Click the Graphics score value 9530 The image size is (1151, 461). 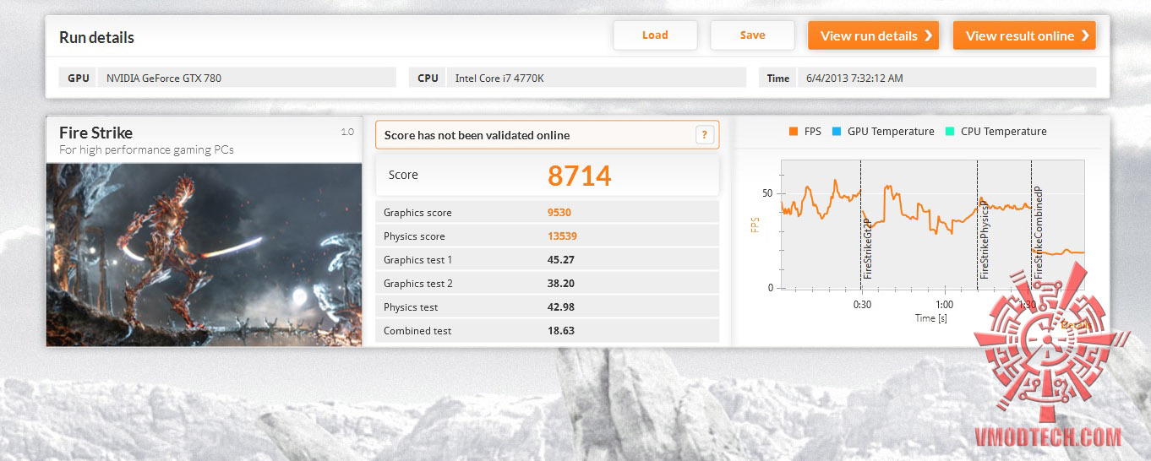pos(561,213)
